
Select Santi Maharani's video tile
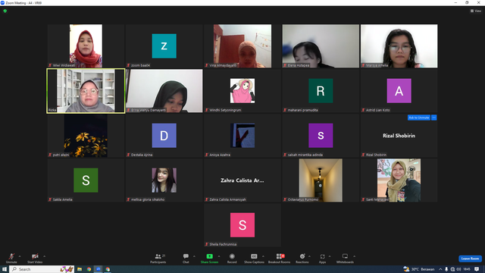399,180
